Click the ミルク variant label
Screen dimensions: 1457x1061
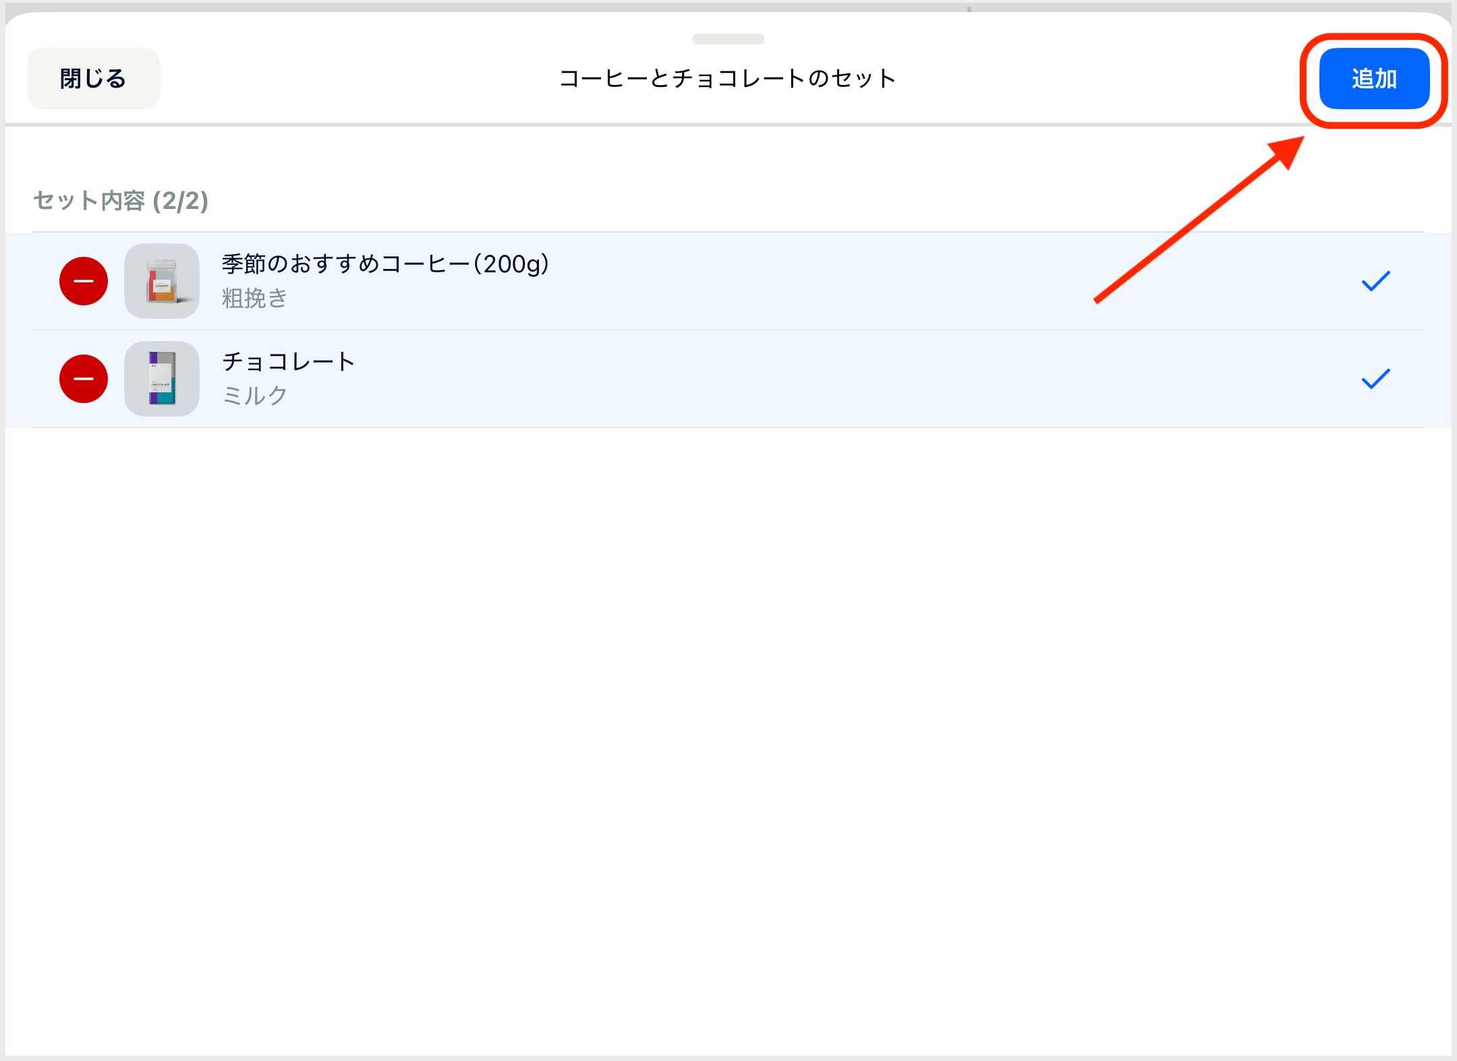tap(255, 396)
